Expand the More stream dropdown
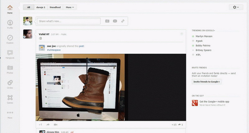Image resolution: width=249 pixels, height=133 pixels. [70, 7]
